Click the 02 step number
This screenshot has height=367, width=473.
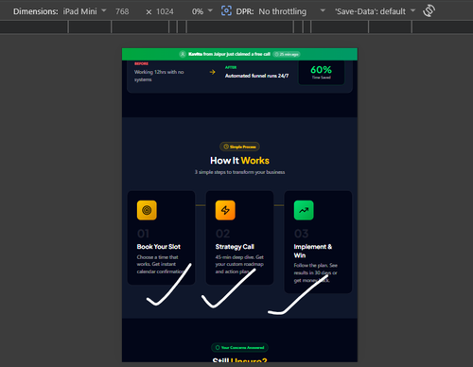point(222,234)
